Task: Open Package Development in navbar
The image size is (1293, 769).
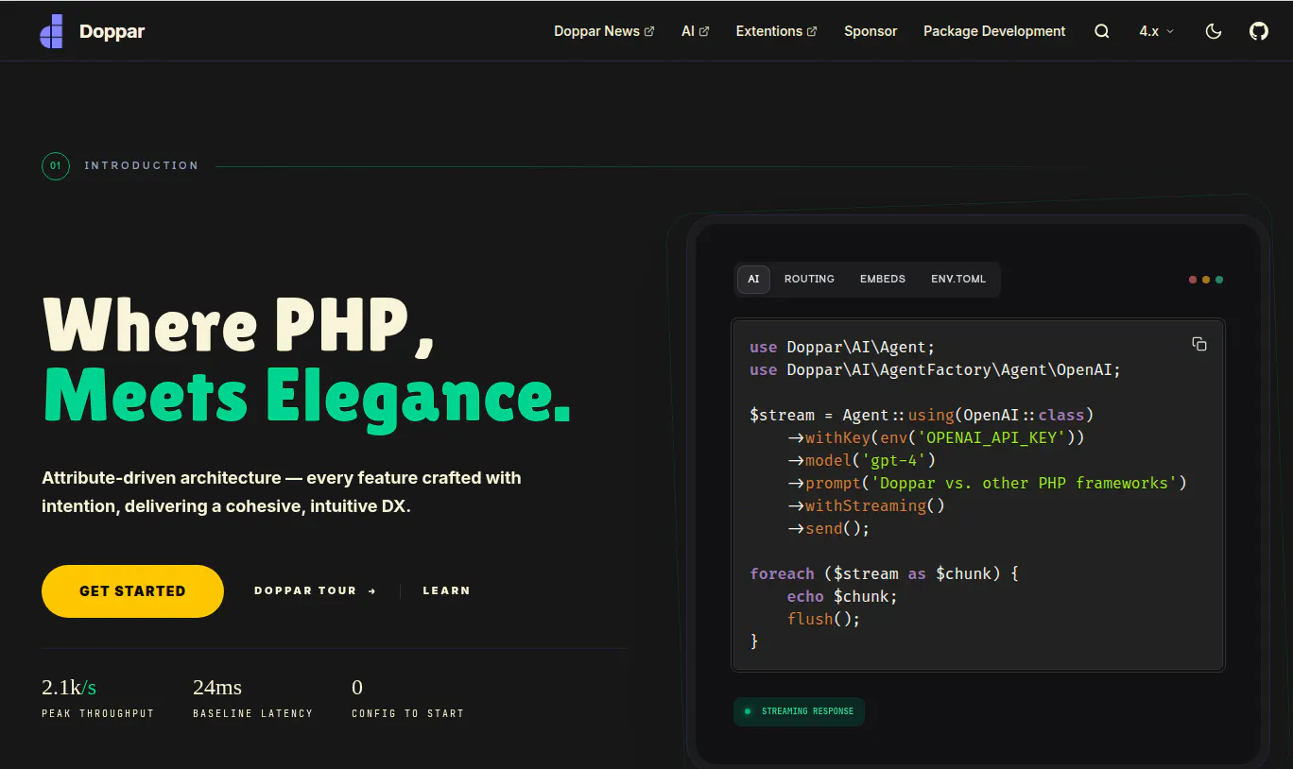Action: pyautogui.click(x=994, y=31)
